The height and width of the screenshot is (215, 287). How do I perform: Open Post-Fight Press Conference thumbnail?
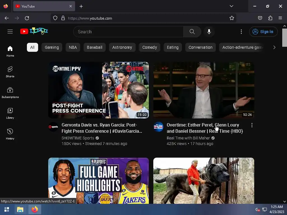point(98,90)
